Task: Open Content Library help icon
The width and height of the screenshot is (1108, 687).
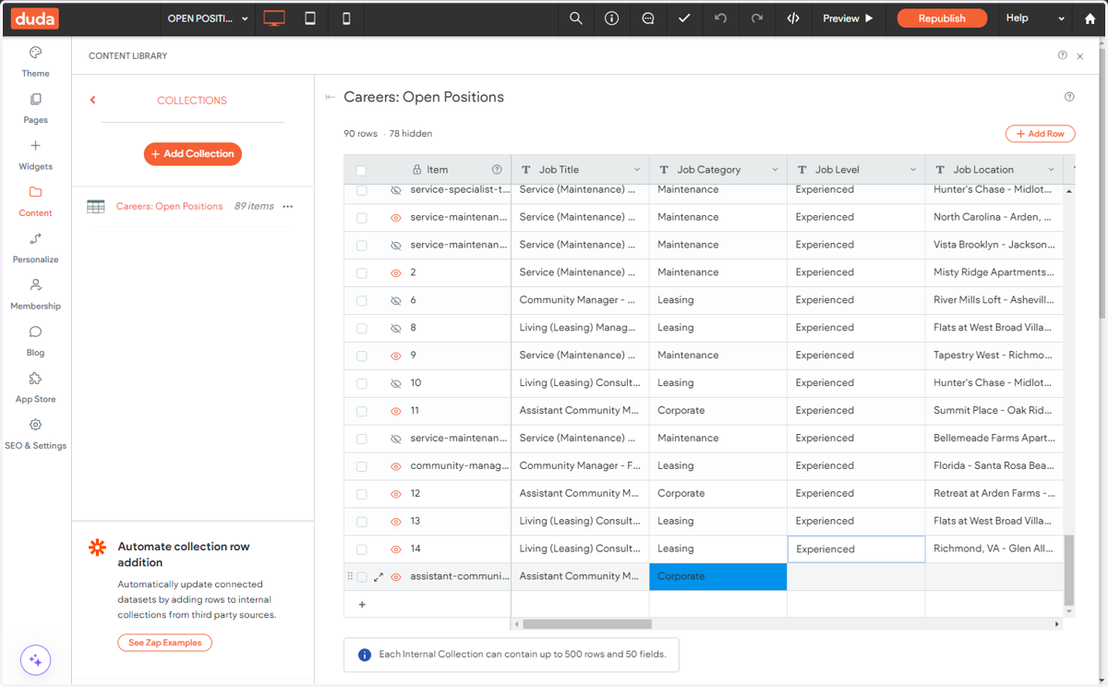Action: 1062,55
